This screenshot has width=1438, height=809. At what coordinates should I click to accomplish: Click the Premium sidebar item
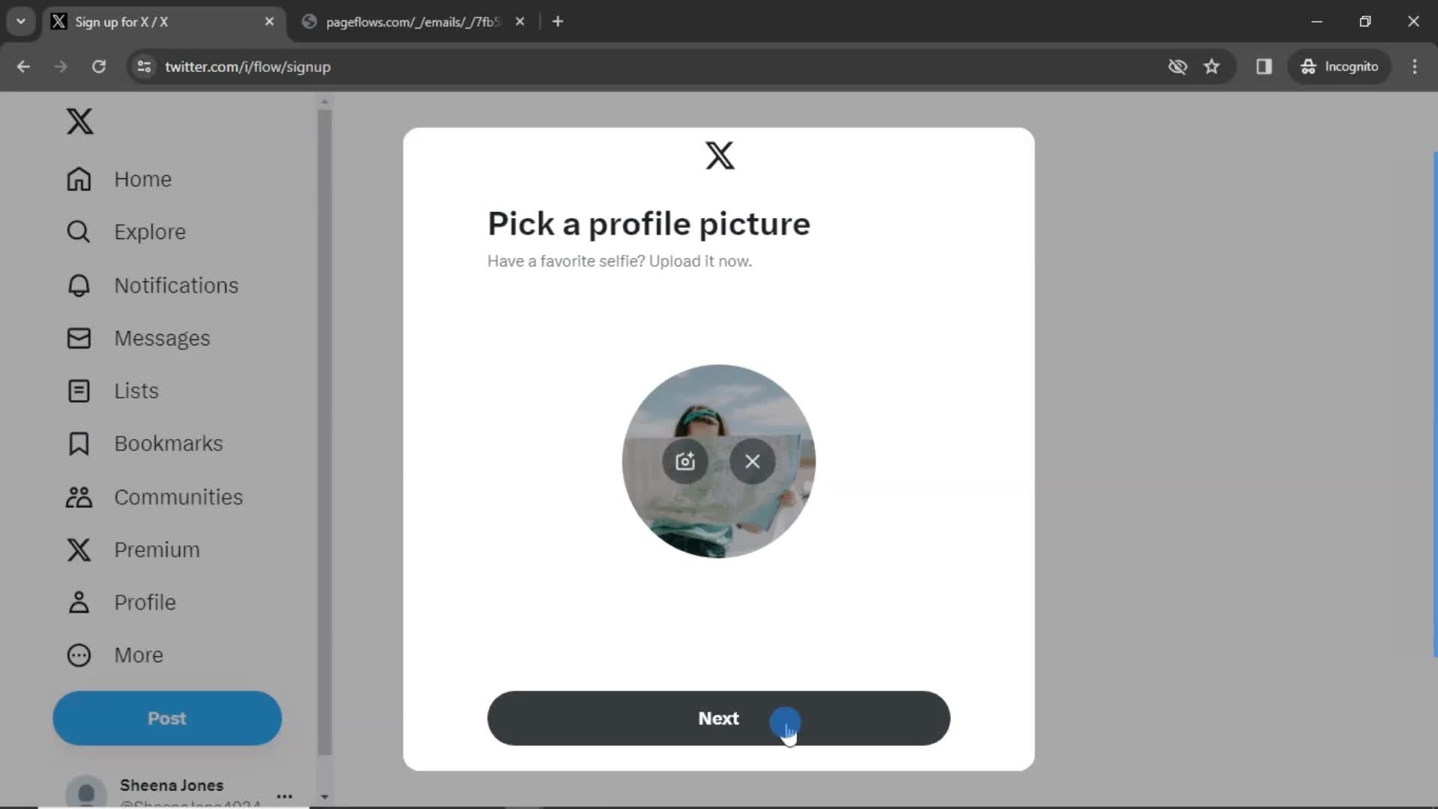pos(157,549)
